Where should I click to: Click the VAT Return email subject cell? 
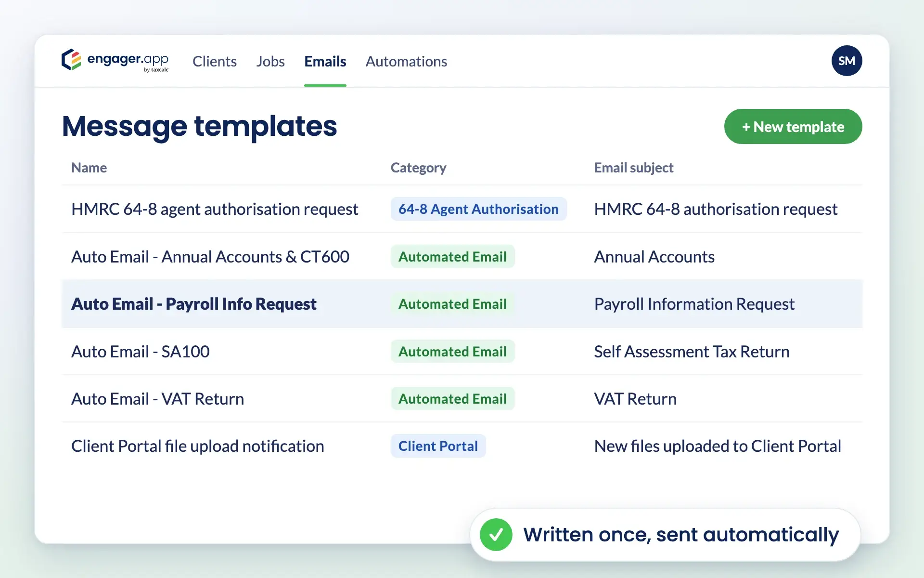click(635, 399)
